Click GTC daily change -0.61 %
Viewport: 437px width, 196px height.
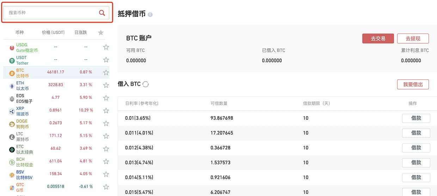tap(86, 186)
